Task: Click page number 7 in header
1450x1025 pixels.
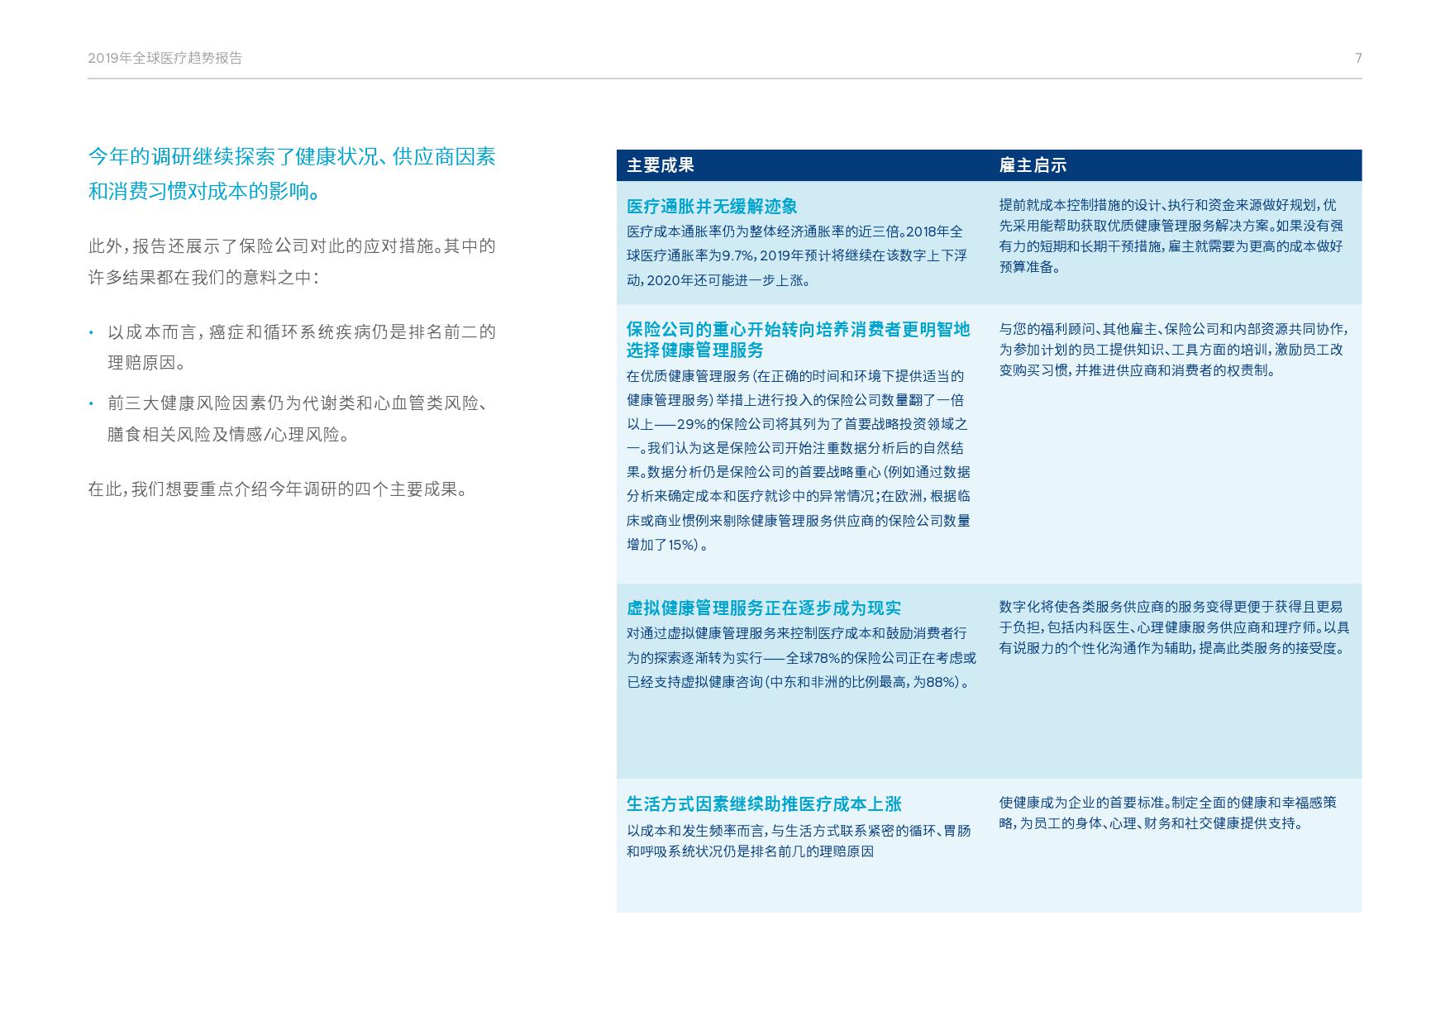Action: (1357, 58)
